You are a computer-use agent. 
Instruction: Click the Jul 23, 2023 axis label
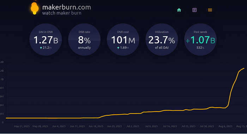click(x=188, y=126)
